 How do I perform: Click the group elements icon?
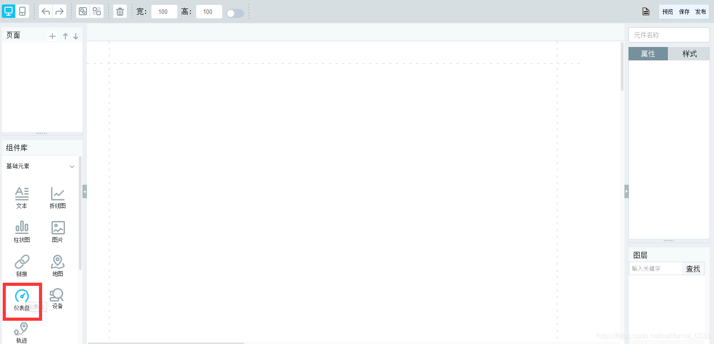83,11
